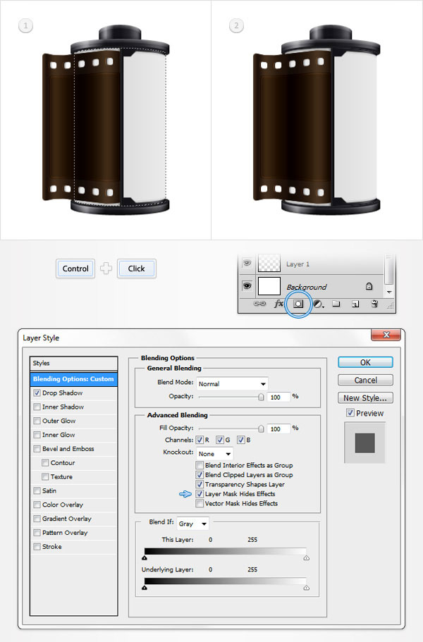423x642 pixels.
Task: Click the New Style... button
Action: click(x=365, y=397)
